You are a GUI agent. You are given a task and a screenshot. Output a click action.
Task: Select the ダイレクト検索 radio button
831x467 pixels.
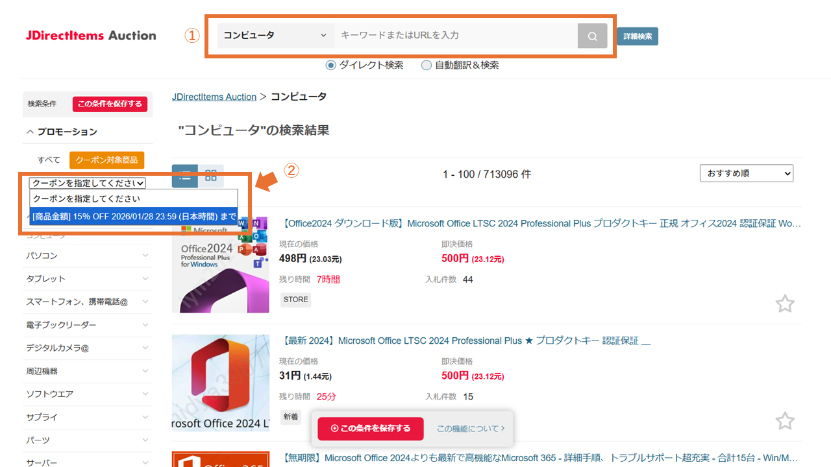pyautogui.click(x=331, y=65)
